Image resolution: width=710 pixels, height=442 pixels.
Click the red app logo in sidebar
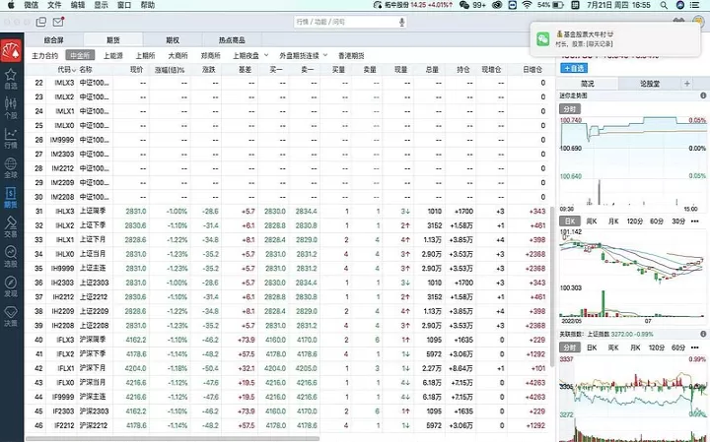pos(11,50)
